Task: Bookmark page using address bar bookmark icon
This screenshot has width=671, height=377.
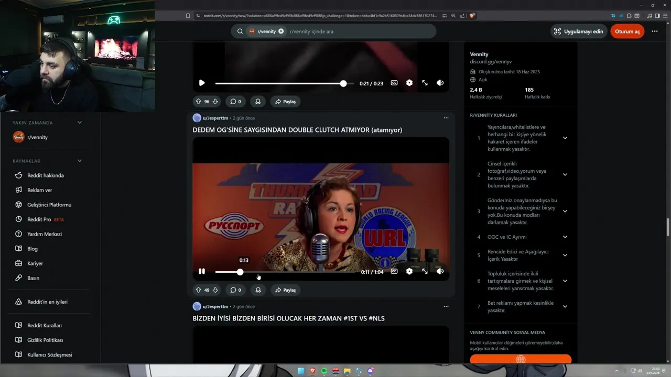Action: point(188,16)
